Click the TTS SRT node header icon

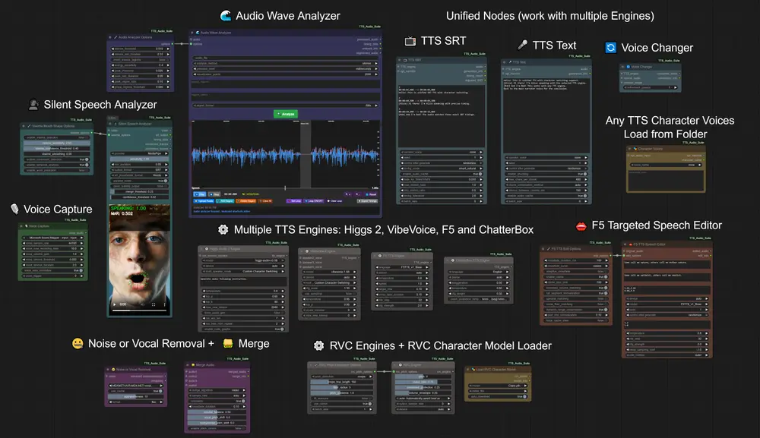coord(406,59)
